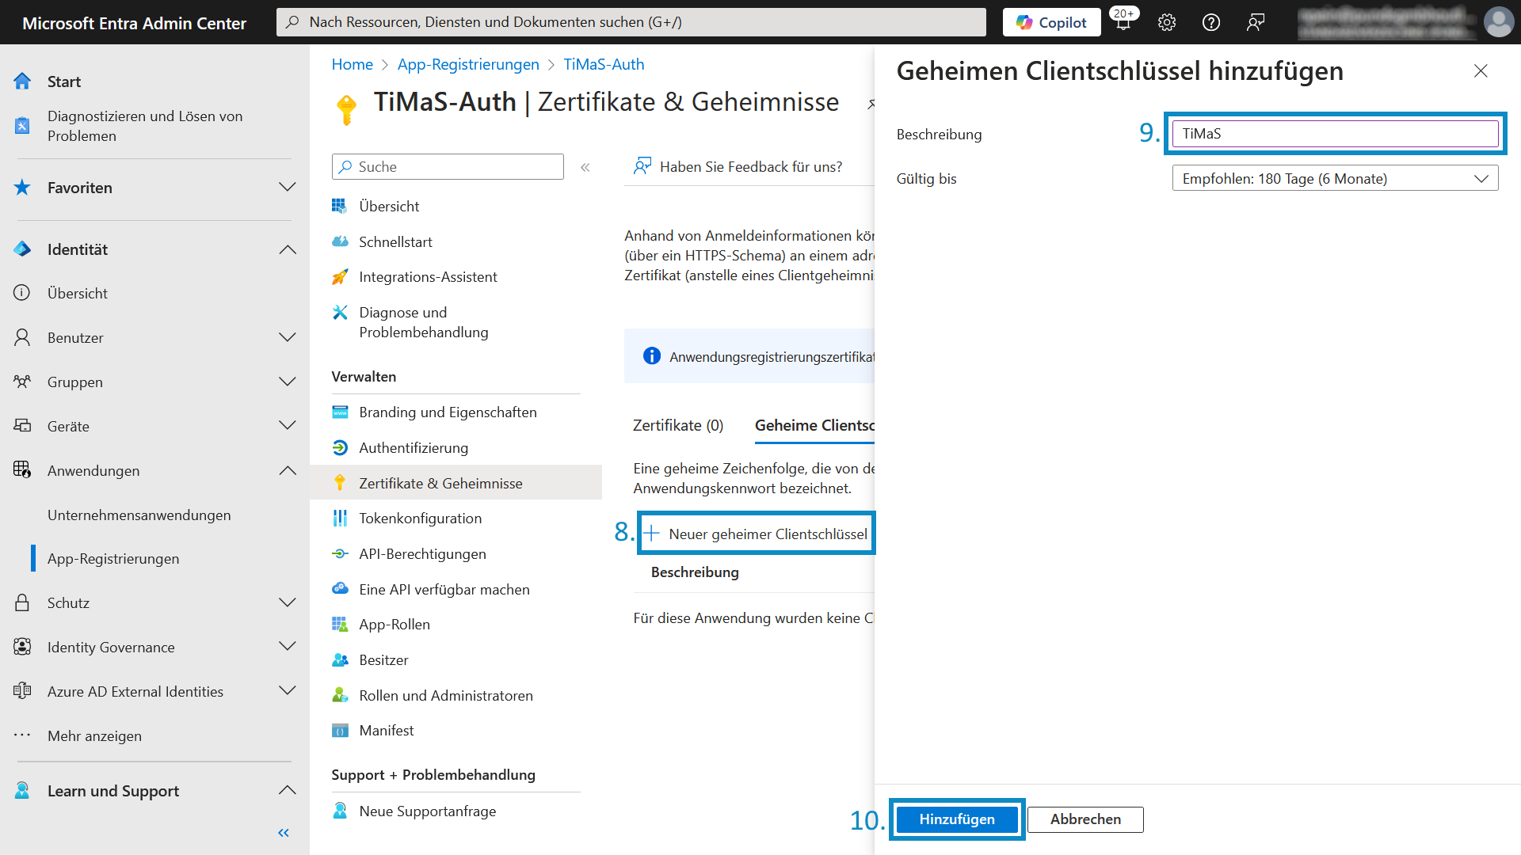Image resolution: width=1521 pixels, height=855 pixels.
Task: Expand the Geräte chevron
Action: 288,427
